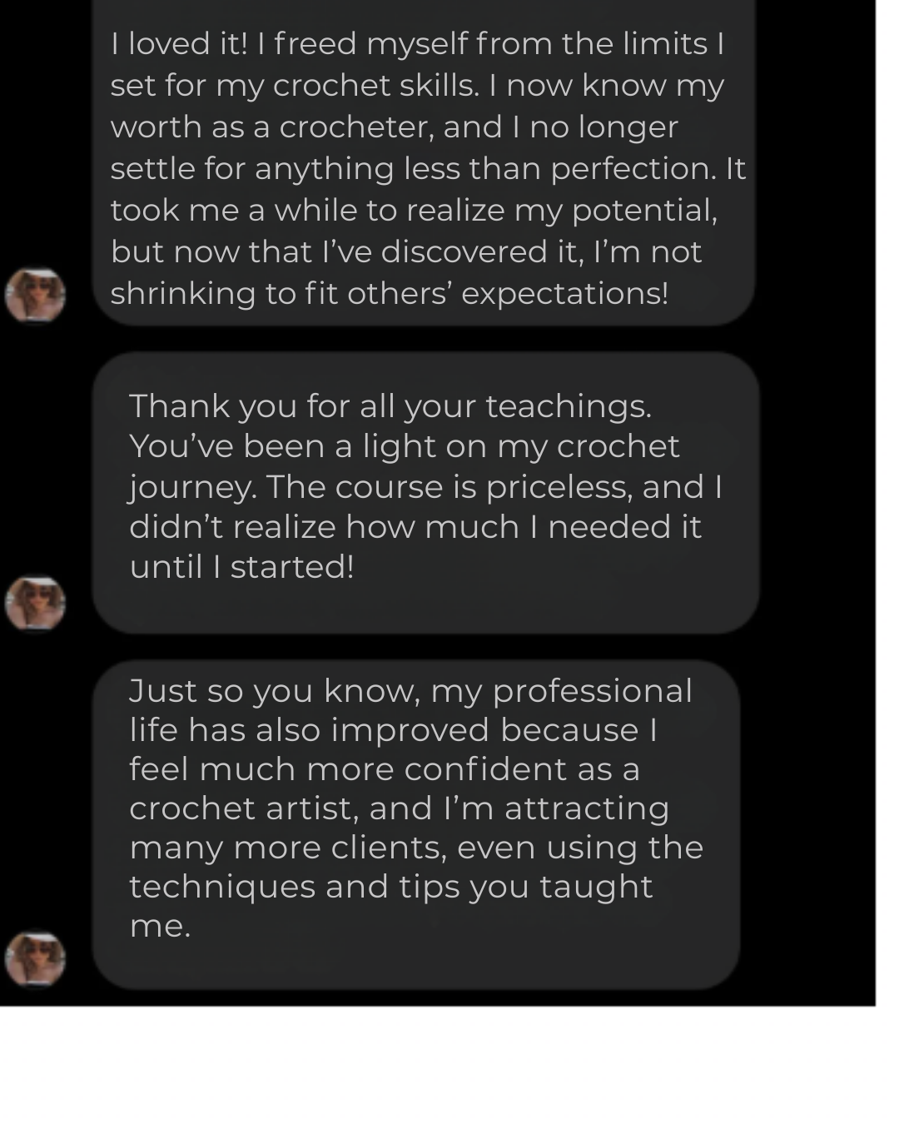Click the phrase 'crochet artist' in the last message

coord(243,808)
